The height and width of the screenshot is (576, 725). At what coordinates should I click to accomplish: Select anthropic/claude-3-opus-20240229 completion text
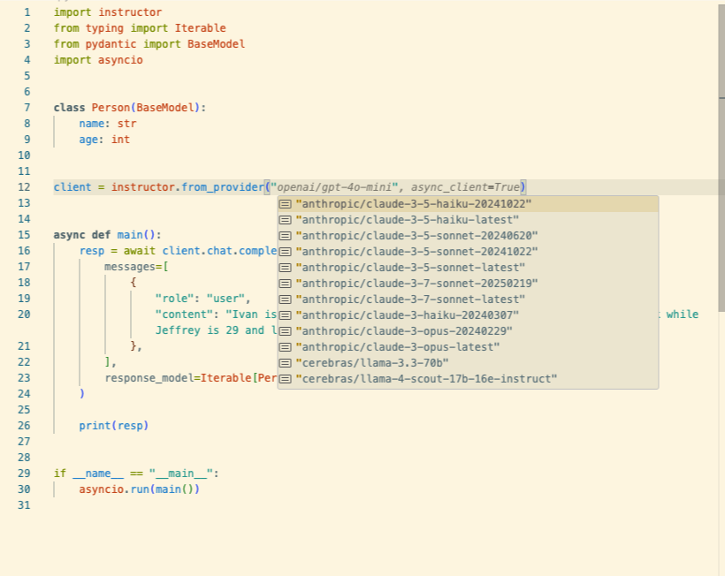404,331
